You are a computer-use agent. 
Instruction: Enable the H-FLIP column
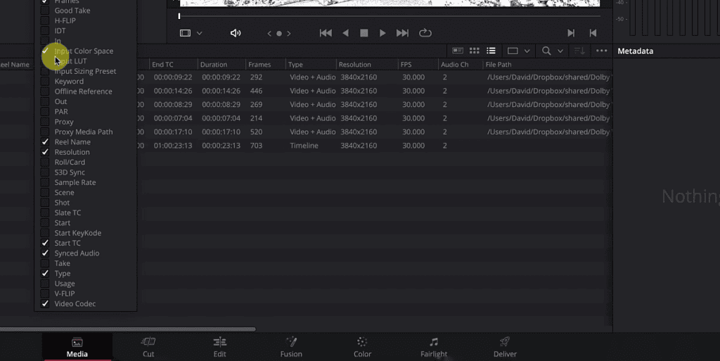coord(45,20)
